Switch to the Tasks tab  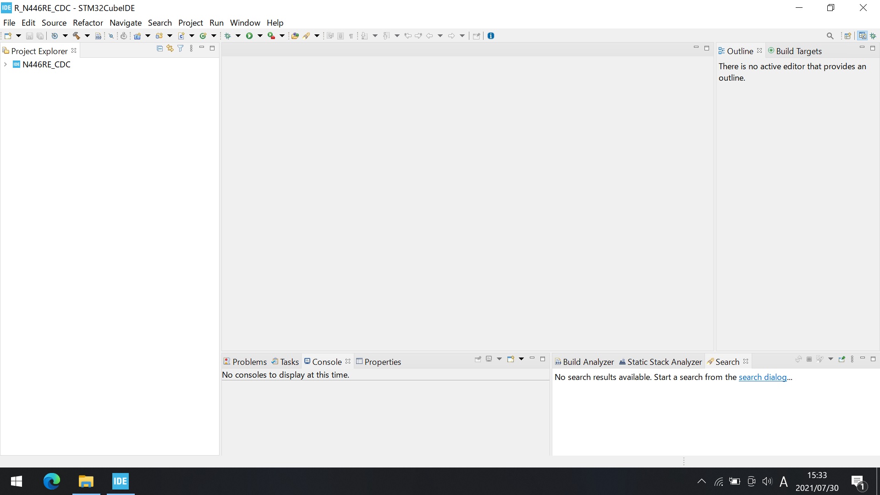pos(285,362)
